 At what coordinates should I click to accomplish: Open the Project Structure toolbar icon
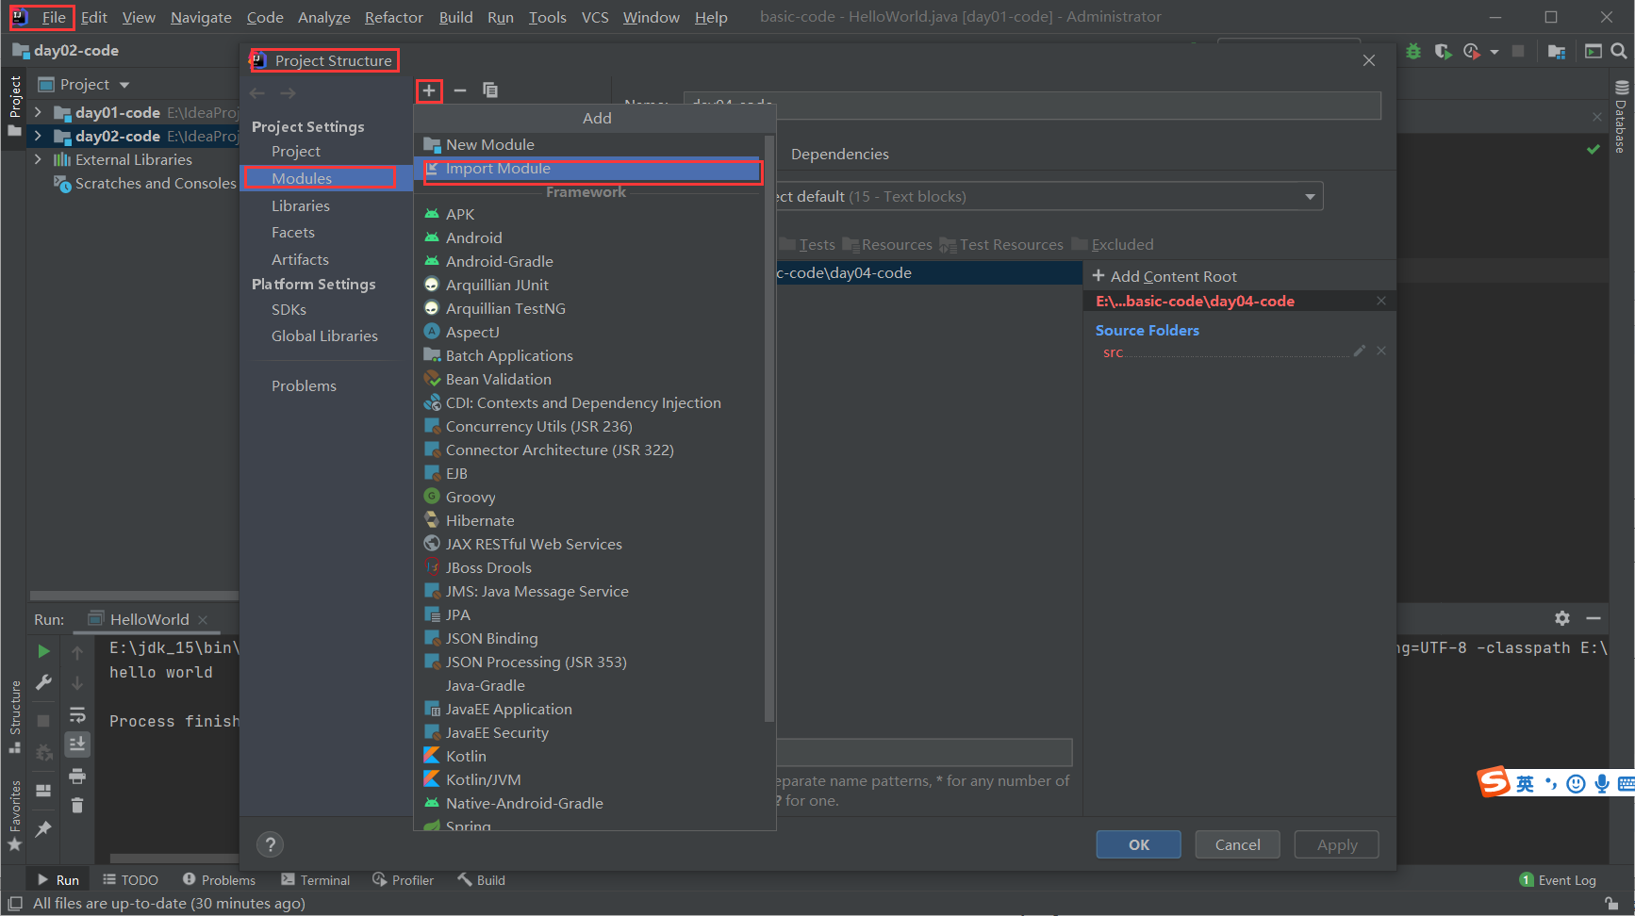click(x=1557, y=51)
